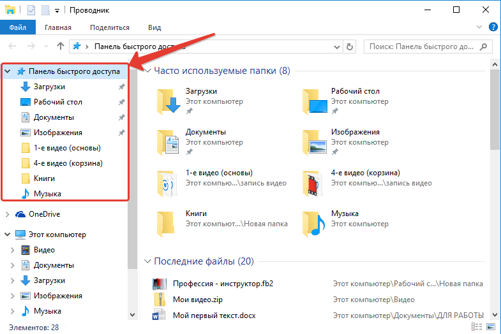The width and height of the screenshot is (501, 334).
Task: Switch to the Поделиться ribbon tab
Action: coord(110,27)
